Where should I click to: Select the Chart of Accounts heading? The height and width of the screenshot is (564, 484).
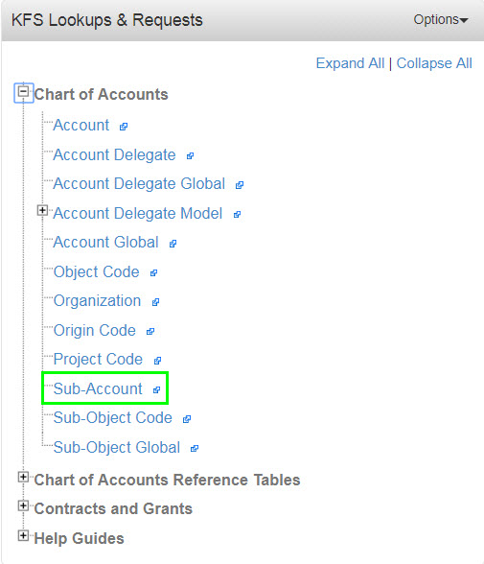point(101,95)
